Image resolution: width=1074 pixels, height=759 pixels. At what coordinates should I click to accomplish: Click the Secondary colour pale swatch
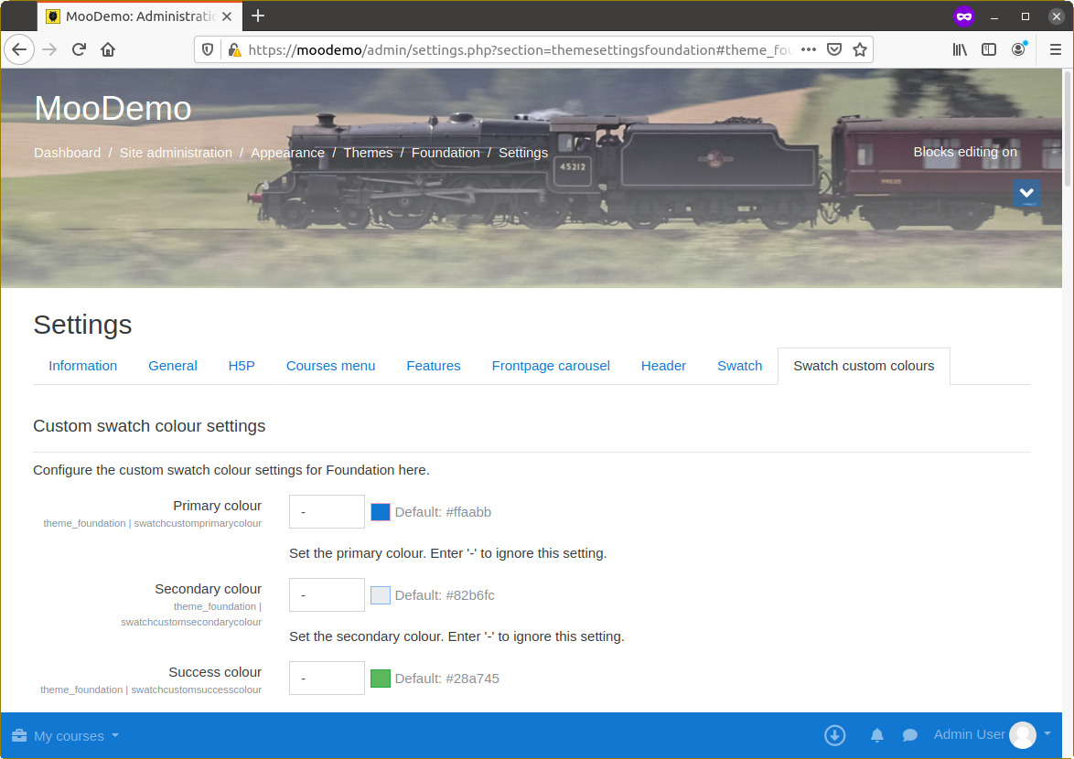[381, 595]
